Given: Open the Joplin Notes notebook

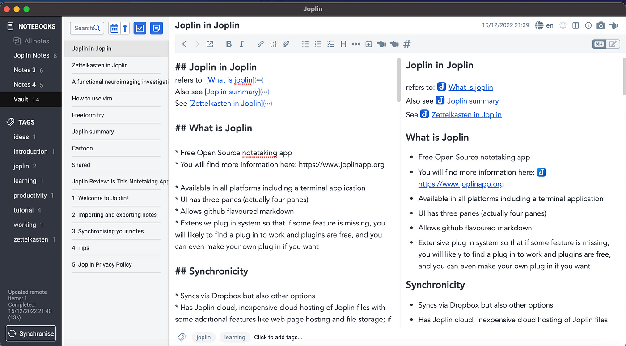Looking at the screenshot, I should coord(31,55).
